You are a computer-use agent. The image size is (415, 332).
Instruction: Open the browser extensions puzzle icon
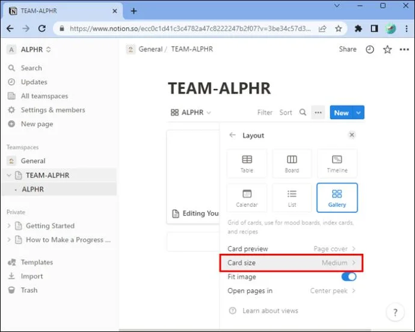tap(358, 28)
